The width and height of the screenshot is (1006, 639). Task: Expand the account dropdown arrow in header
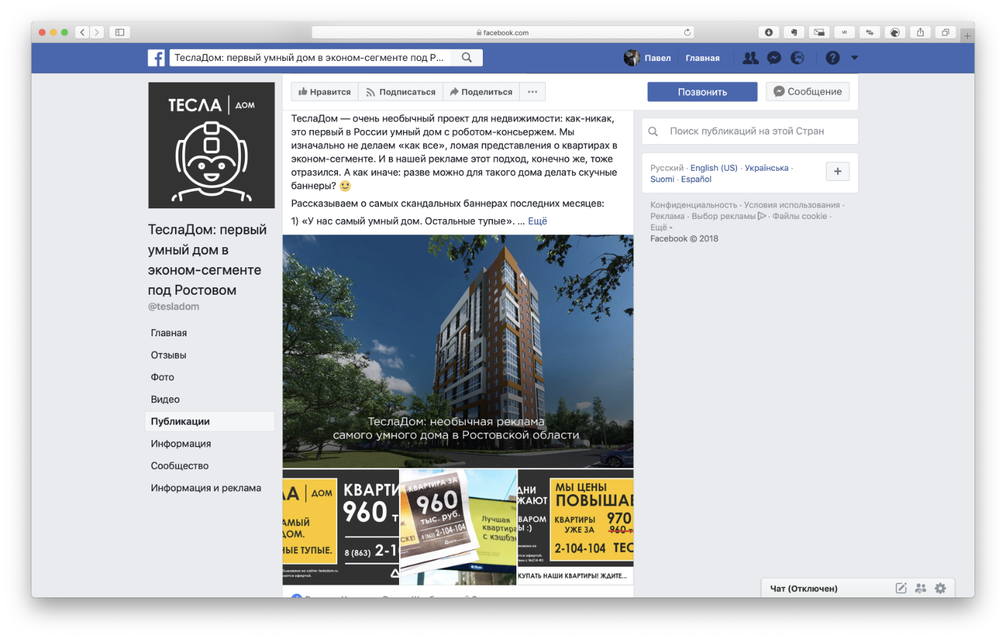coord(854,58)
